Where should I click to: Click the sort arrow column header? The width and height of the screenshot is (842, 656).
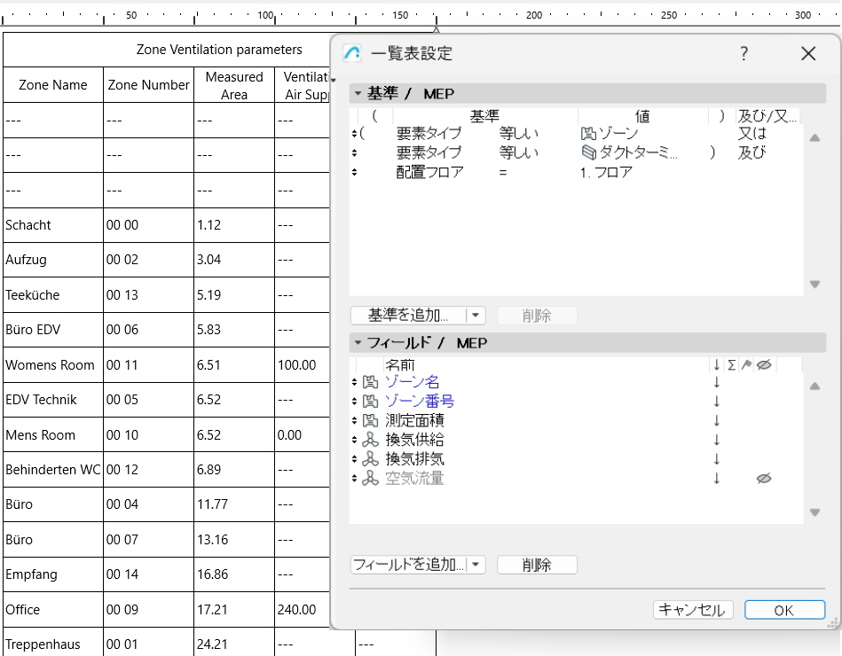point(716,365)
